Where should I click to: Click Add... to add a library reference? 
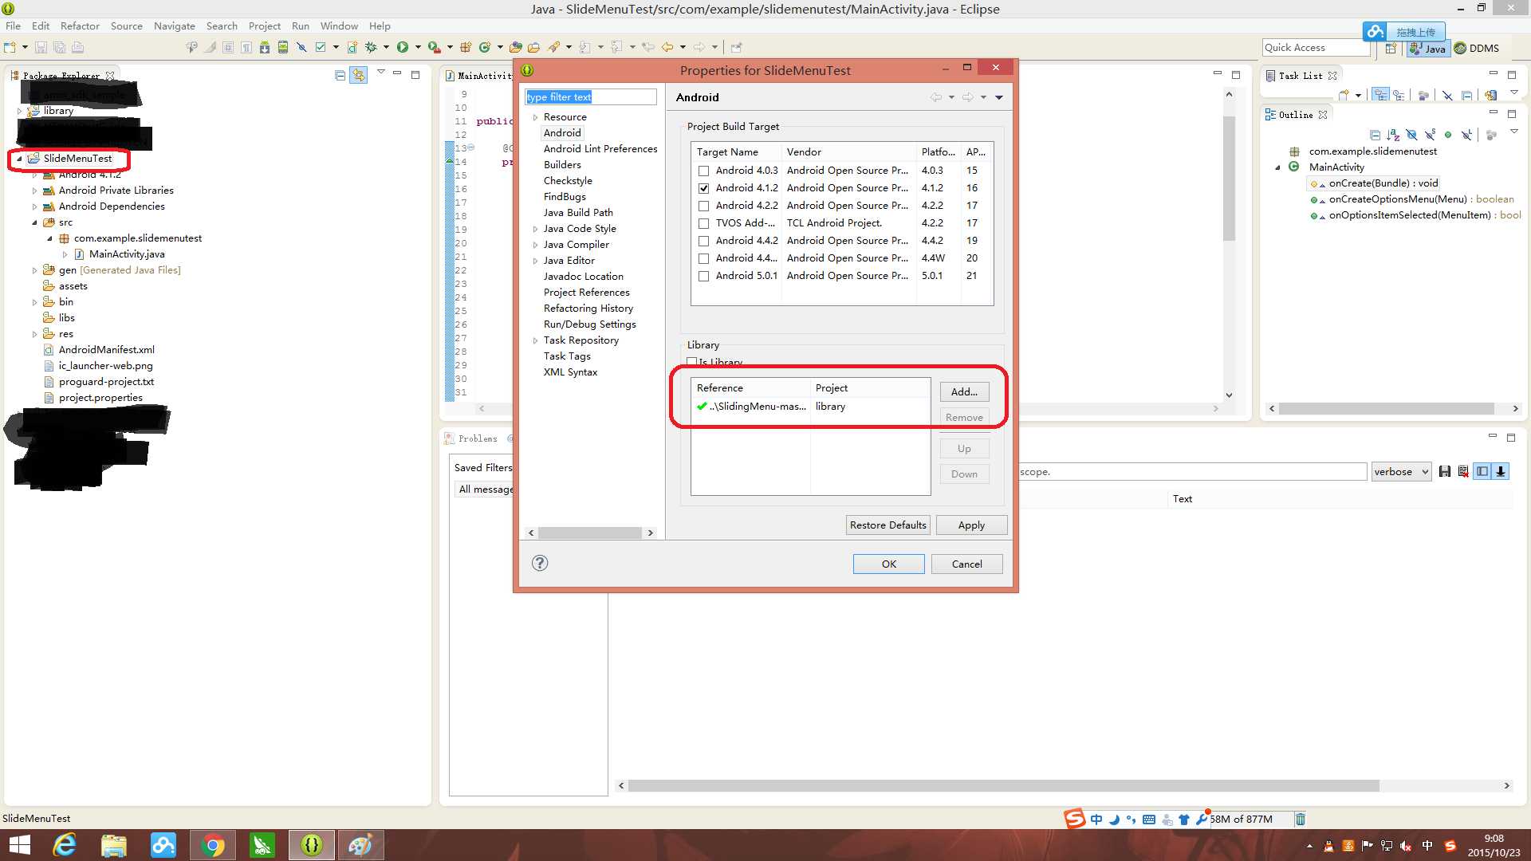(x=964, y=391)
